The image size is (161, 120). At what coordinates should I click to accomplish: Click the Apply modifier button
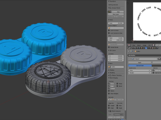tap(140, 63)
